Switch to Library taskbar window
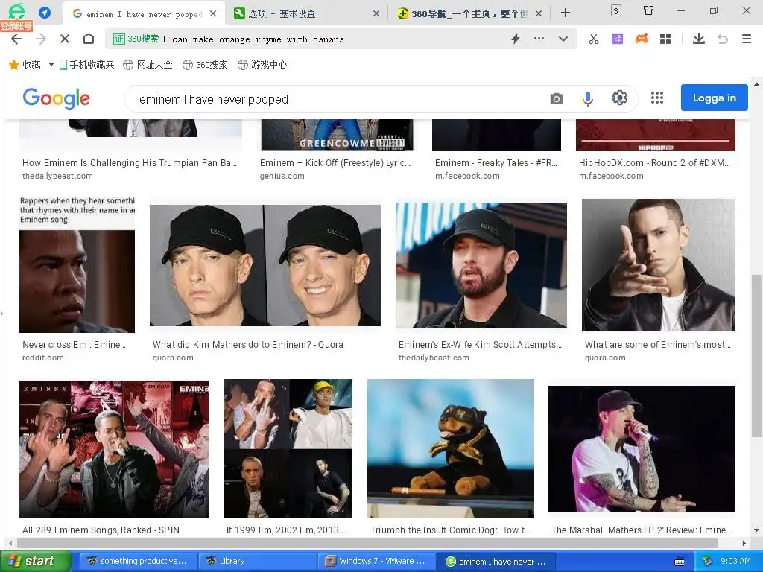 (x=257, y=561)
